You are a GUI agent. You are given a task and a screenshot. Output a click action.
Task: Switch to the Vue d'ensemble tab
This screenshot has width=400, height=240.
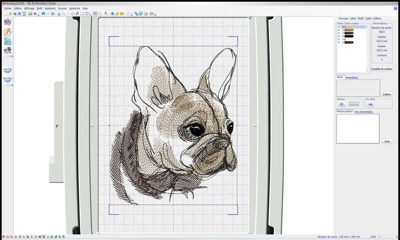coord(363,112)
